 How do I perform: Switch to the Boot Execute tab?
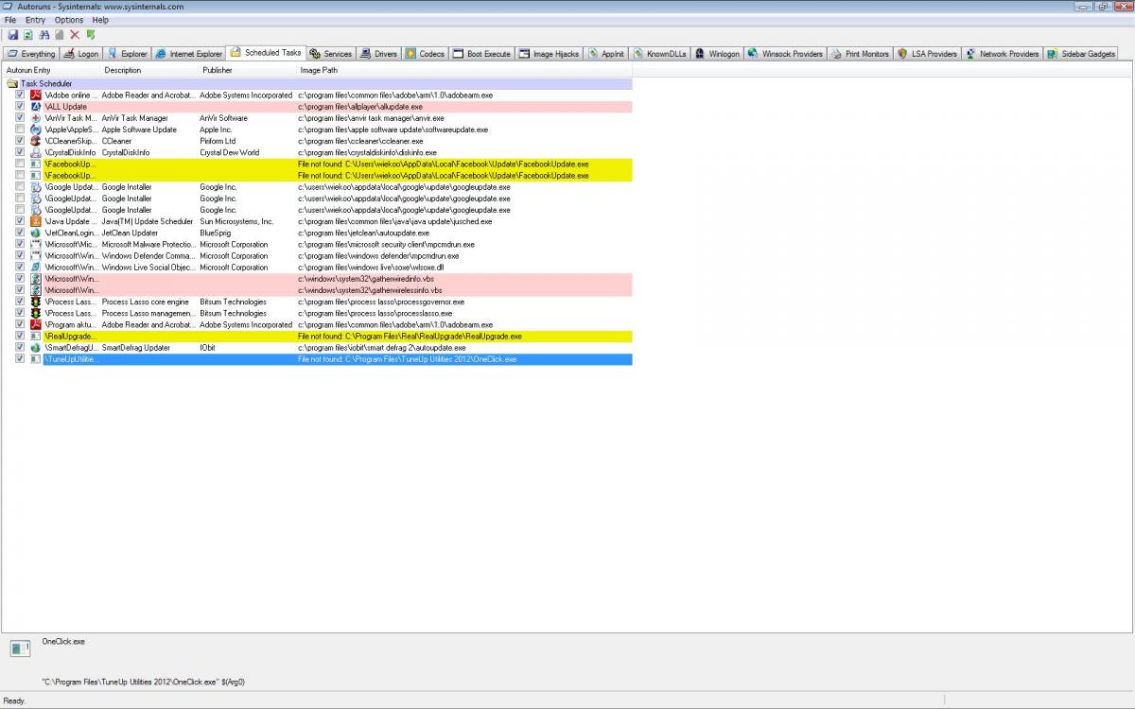481,54
